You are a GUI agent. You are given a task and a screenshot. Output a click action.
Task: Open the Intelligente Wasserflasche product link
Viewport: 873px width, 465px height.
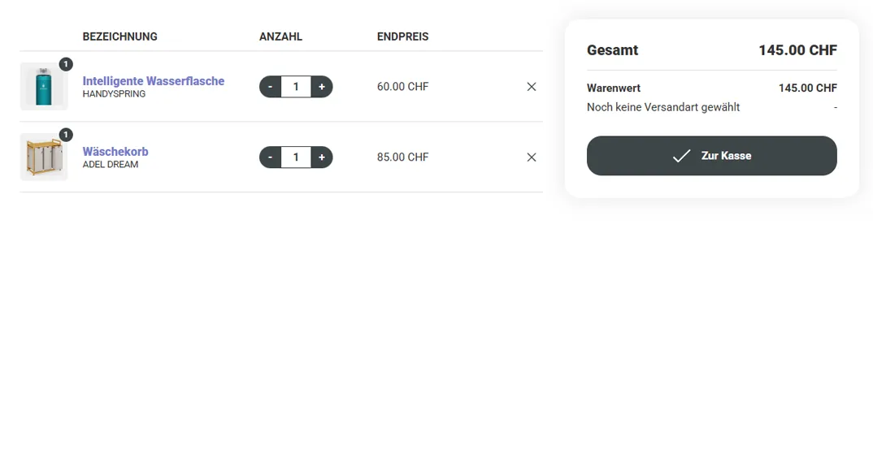pos(154,81)
